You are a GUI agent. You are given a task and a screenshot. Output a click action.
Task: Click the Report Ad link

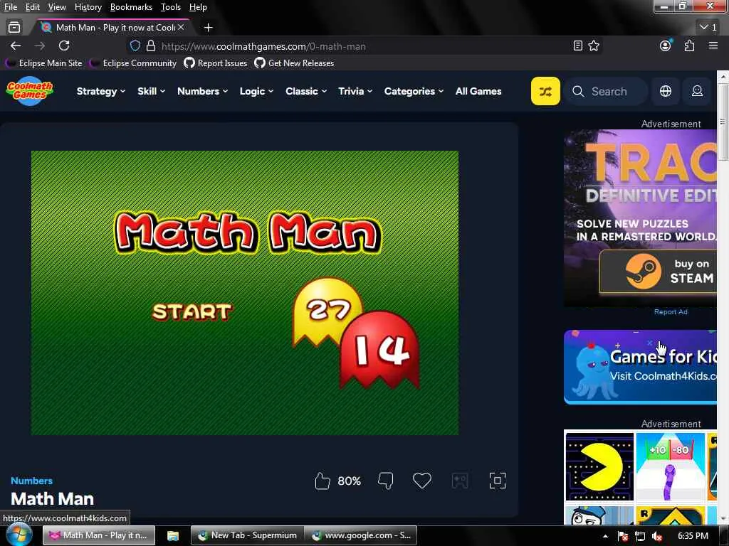(x=671, y=312)
